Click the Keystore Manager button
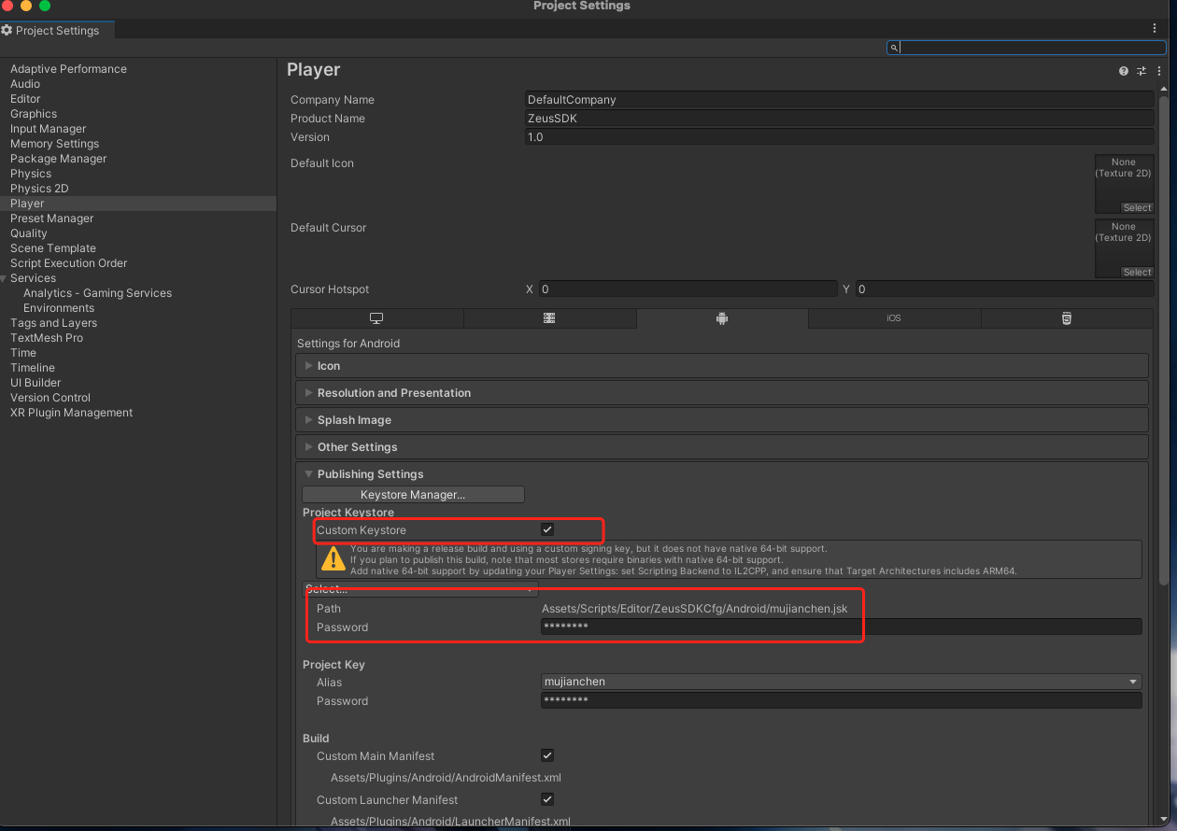 (413, 495)
